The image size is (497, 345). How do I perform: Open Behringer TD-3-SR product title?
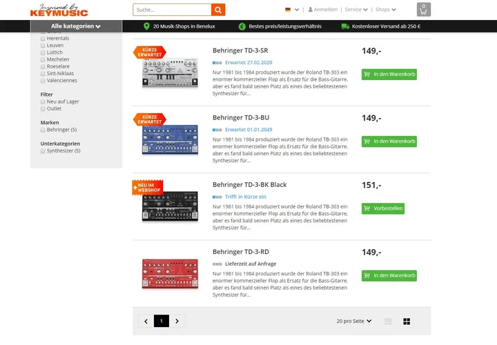pyautogui.click(x=240, y=50)
